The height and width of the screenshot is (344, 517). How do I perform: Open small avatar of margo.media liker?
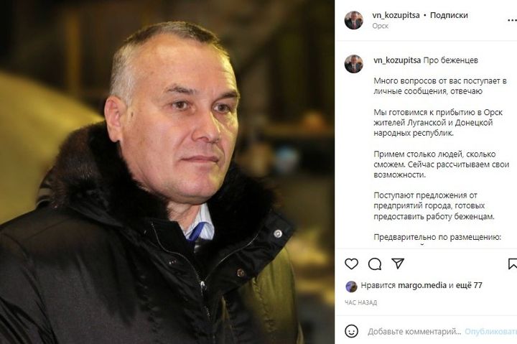coord(351,287)
